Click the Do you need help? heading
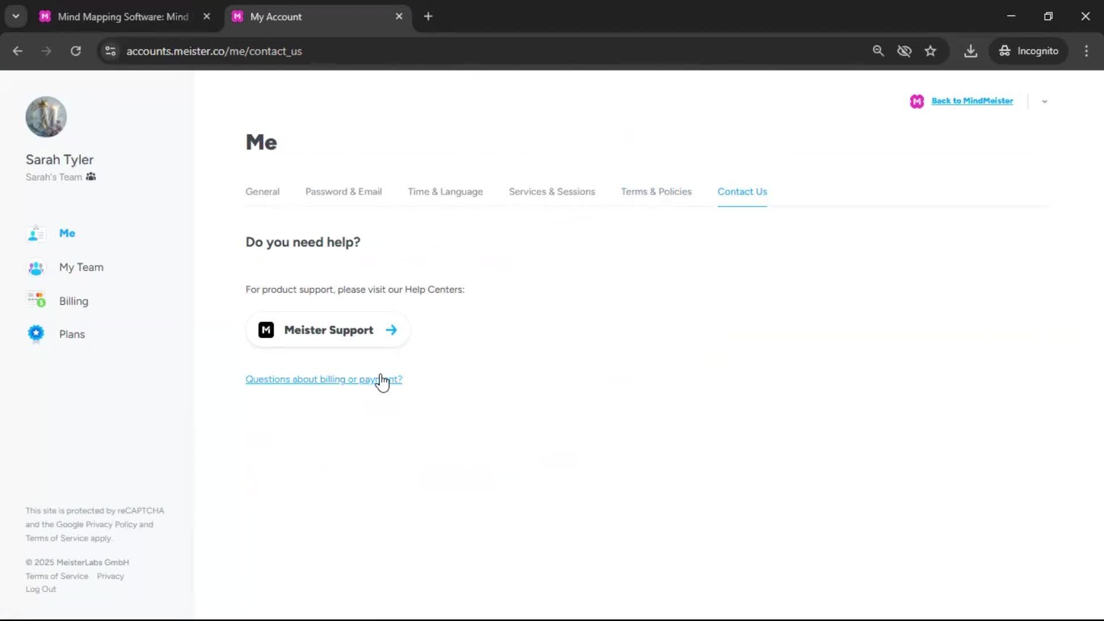1104x621 pixels. point(302,242)
